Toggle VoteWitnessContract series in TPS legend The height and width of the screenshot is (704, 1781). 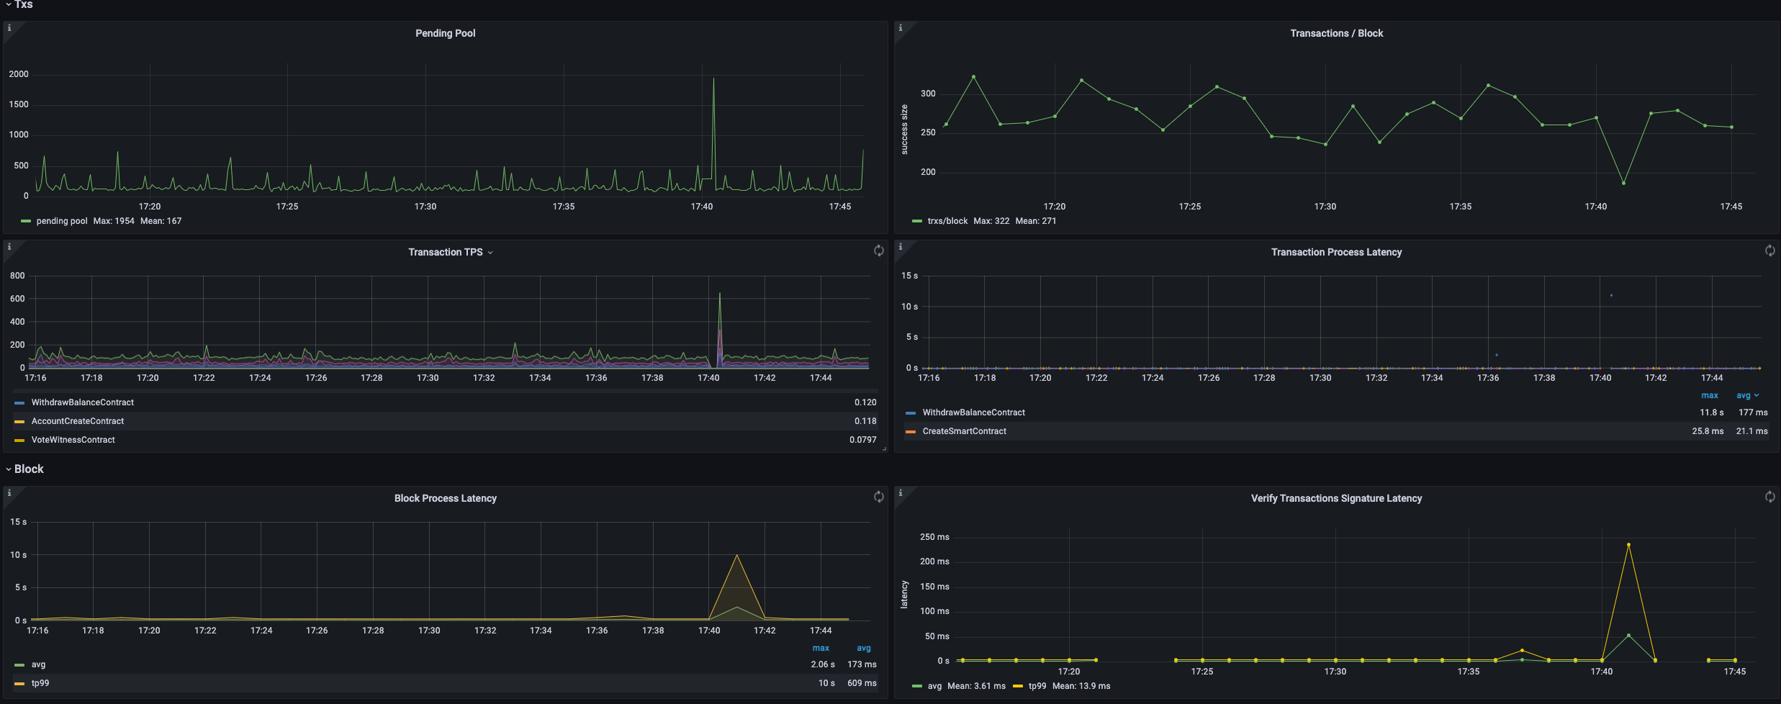point(73,440)
